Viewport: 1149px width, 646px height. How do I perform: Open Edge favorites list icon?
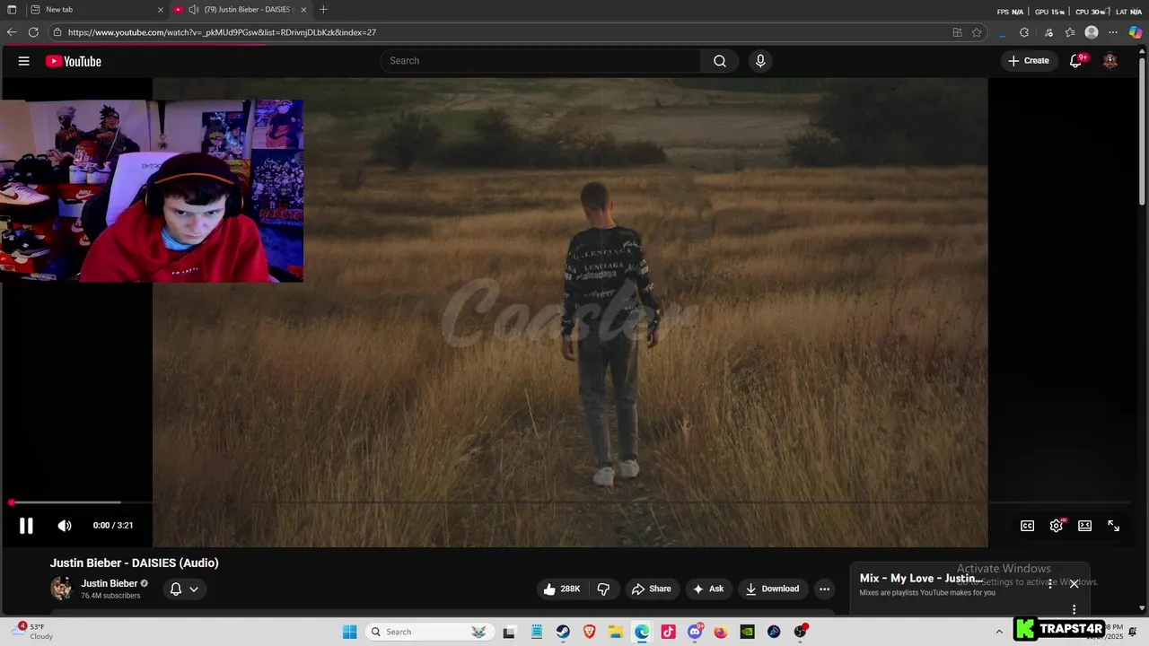(1070, 32)
